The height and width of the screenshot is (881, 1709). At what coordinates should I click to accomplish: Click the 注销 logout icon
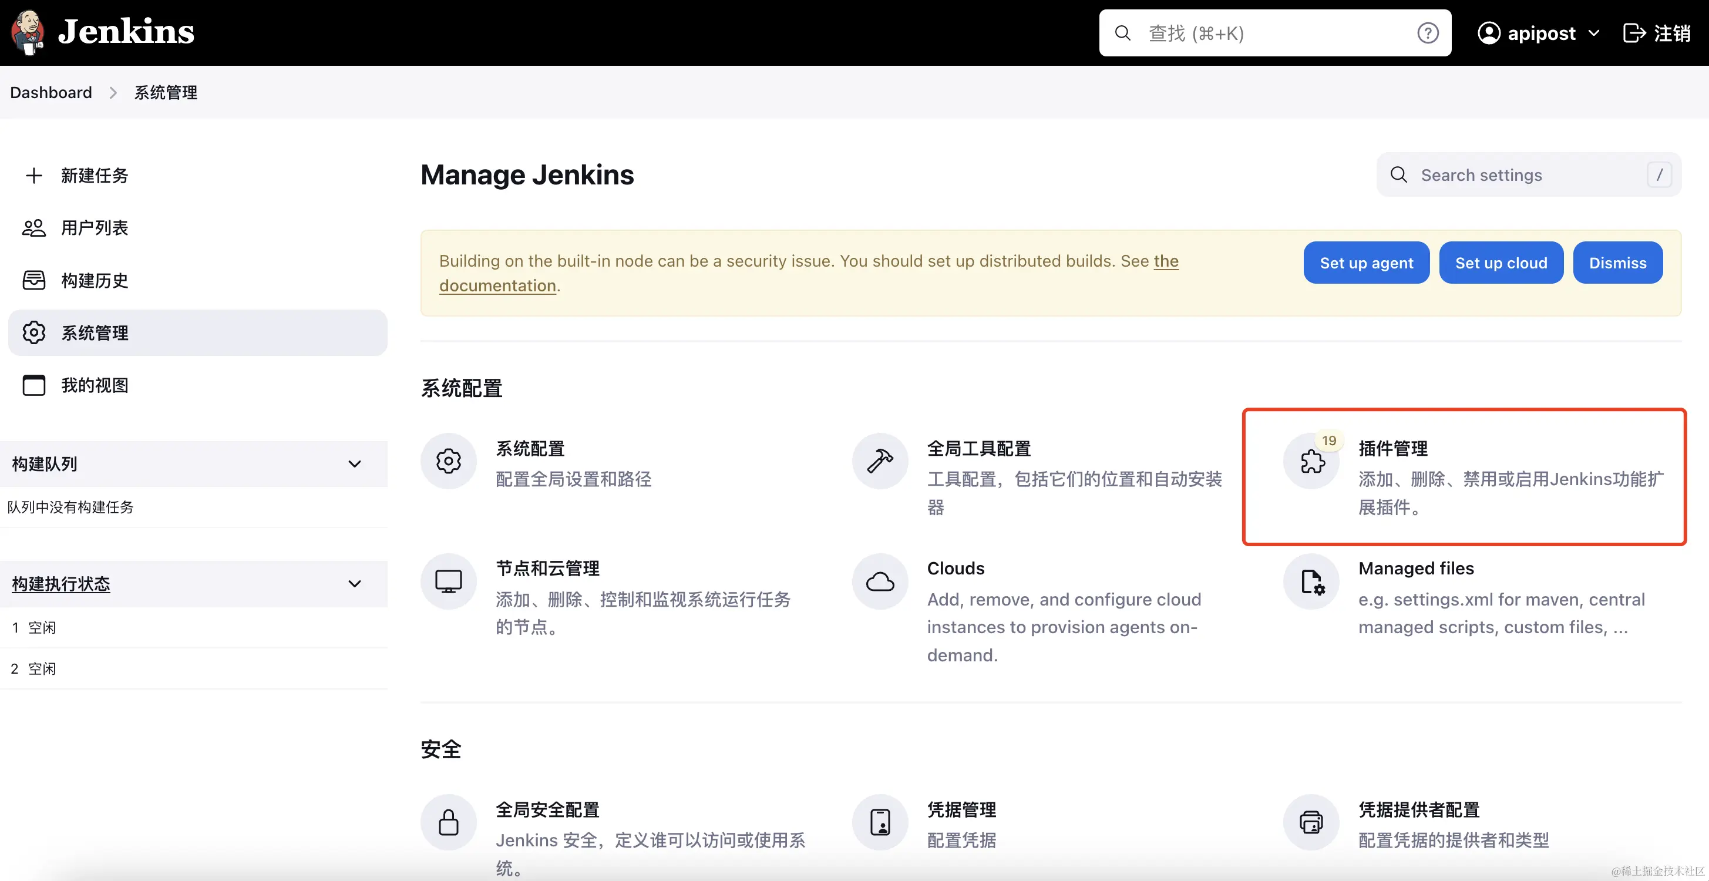[x=1634, y=32]
